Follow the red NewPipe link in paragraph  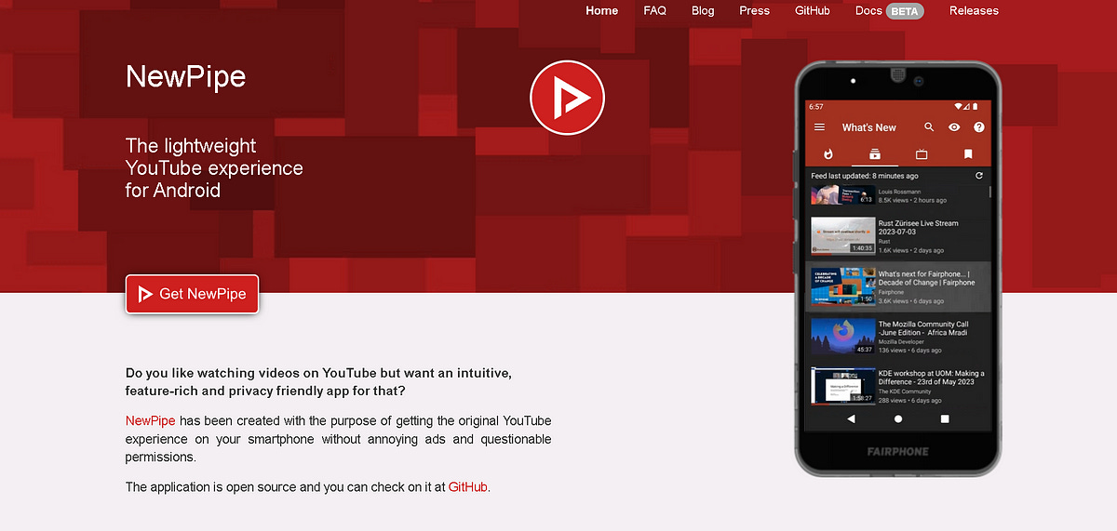(x=151, y=420)
